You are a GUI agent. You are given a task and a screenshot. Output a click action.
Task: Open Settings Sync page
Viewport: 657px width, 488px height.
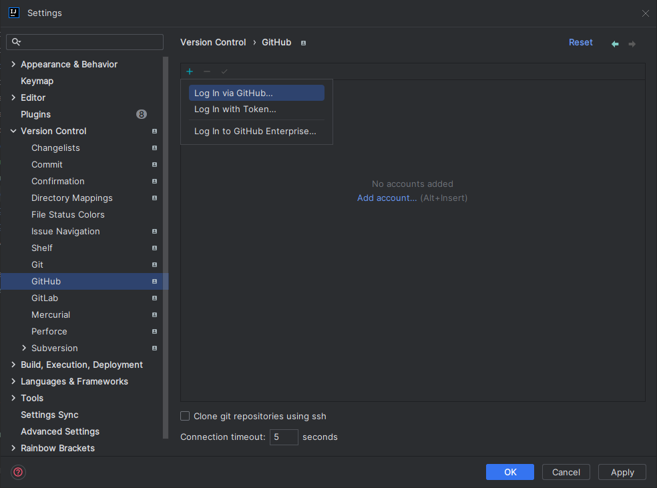(49, 415)
